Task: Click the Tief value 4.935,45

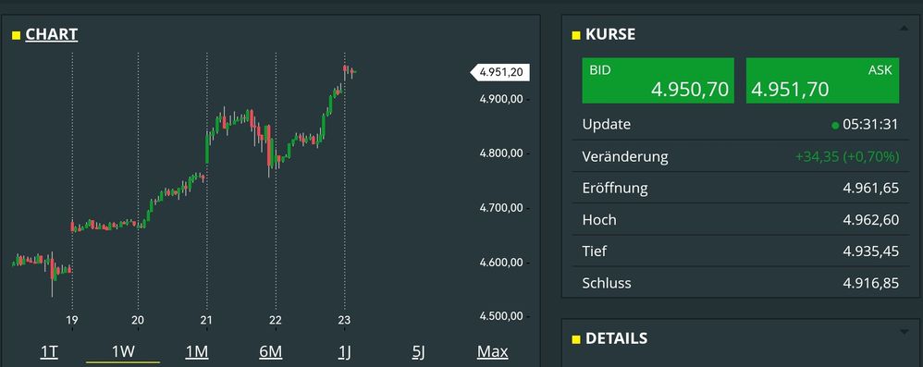Action: [871, 251]
